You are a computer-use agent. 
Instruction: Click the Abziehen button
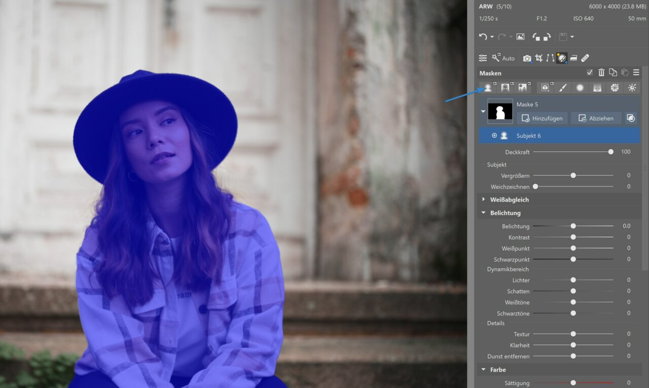596,118
